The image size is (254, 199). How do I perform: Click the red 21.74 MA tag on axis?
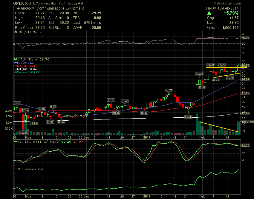tap(245, 93)
